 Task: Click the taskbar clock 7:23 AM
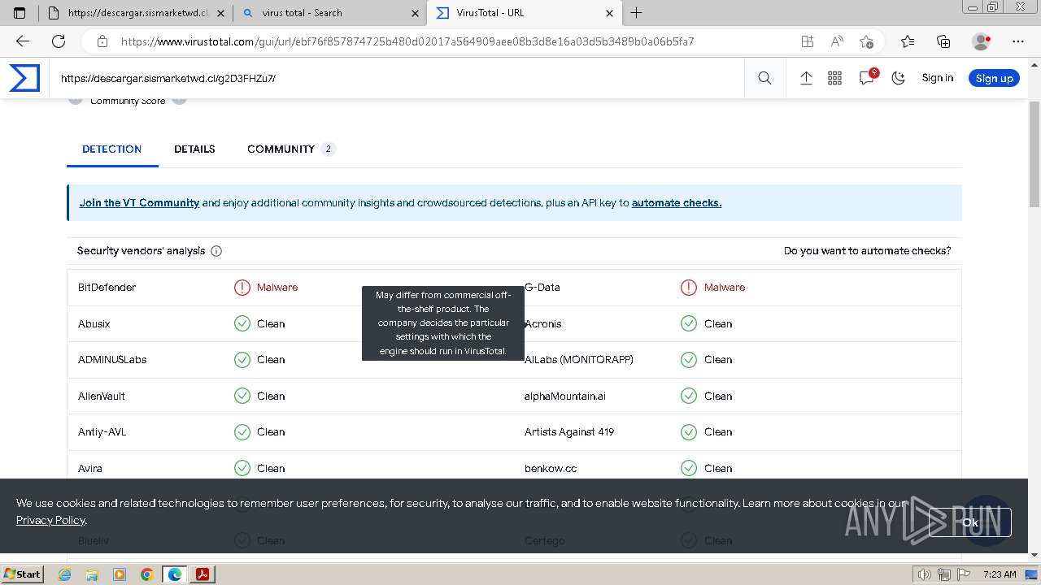click(1000, 574)
